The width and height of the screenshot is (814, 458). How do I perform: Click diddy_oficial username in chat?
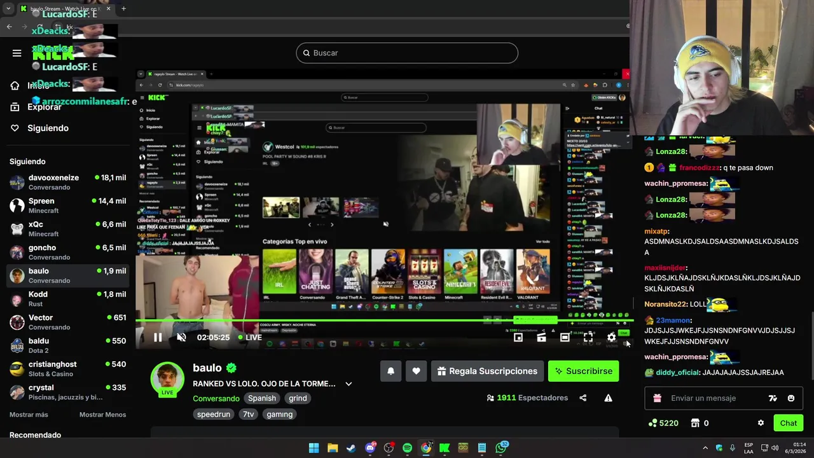click(x=678, y=373)
